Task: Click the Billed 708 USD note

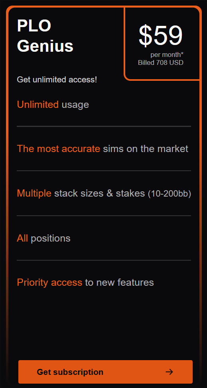Action: 161,62
